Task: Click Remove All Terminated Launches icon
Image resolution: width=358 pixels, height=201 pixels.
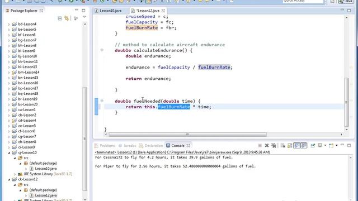Action: 274,146
